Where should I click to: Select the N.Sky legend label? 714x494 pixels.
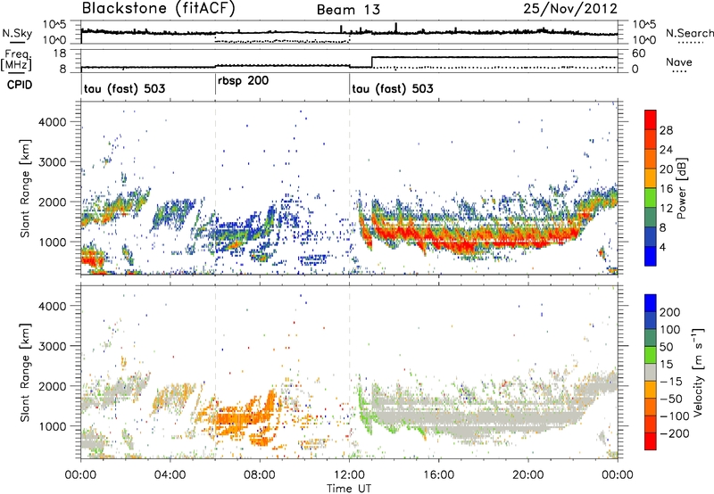[x=17, y=33]
